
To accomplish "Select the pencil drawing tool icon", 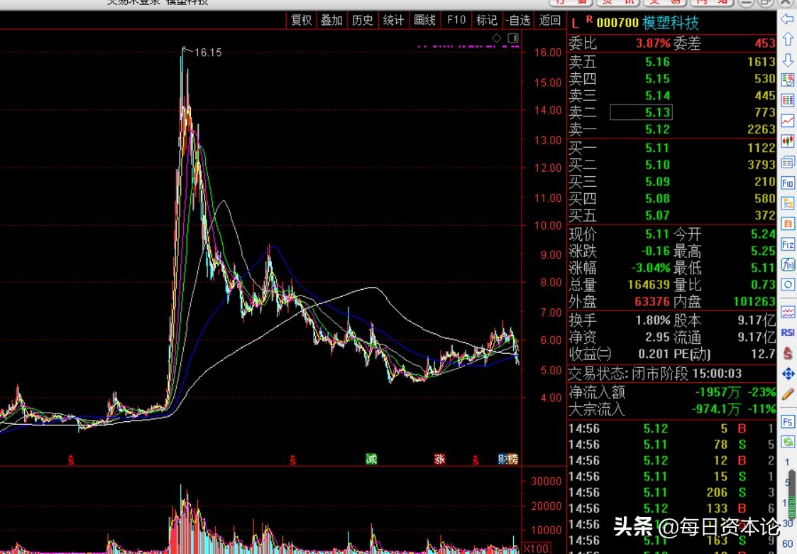I will point(787,393).
